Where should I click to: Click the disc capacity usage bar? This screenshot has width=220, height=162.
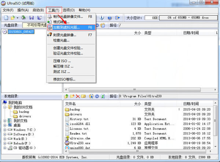point(188,18)
